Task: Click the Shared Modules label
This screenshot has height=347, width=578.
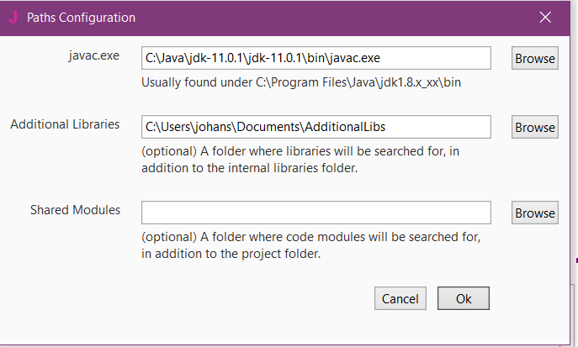Action: pyautogui.click(x=76, y=209)
